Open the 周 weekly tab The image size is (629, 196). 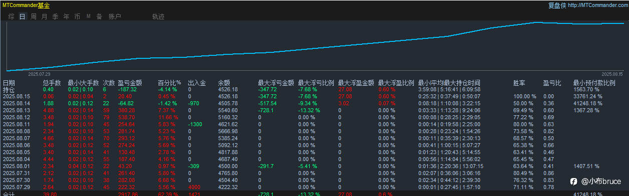tap(34, 16)
